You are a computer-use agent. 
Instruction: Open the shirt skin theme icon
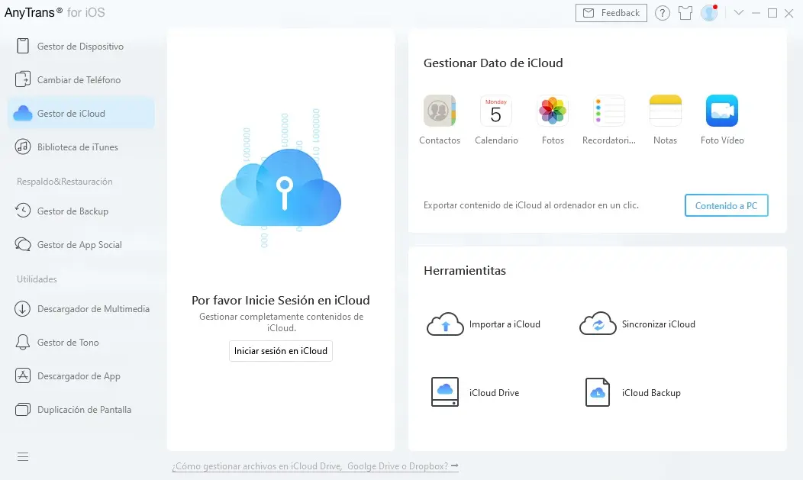pos(685,13)
